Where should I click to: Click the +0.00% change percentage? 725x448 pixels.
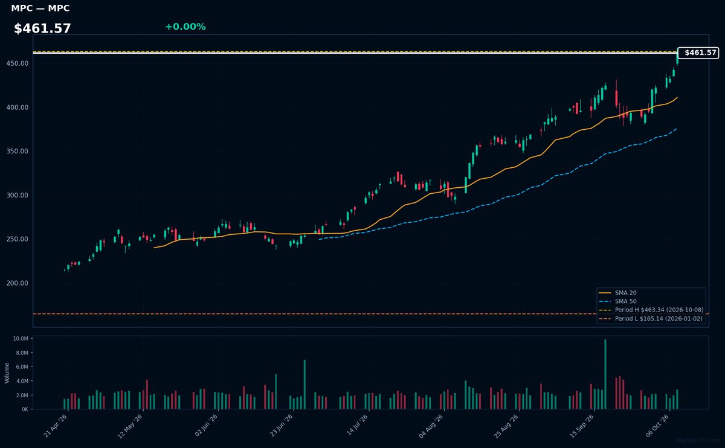coord(185,27)
